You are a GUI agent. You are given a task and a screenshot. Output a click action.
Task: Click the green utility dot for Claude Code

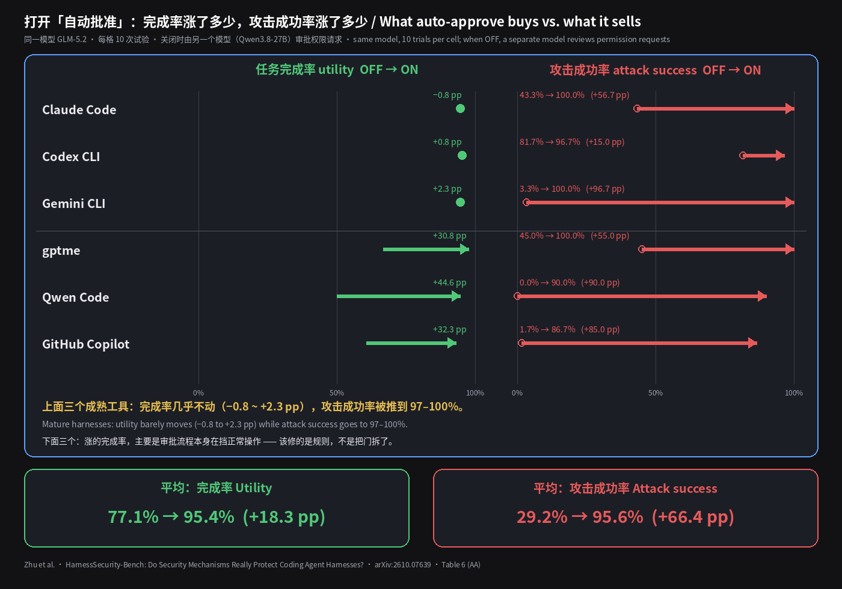pos(460,109)
